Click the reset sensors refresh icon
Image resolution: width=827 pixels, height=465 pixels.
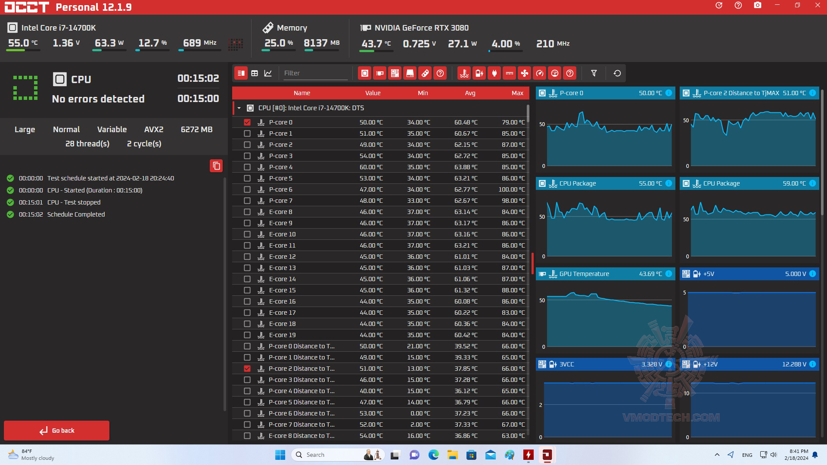pos(617,73)
